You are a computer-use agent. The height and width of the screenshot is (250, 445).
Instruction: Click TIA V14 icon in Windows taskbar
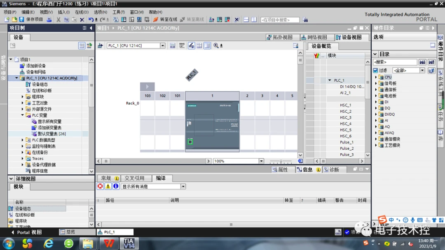129,243
